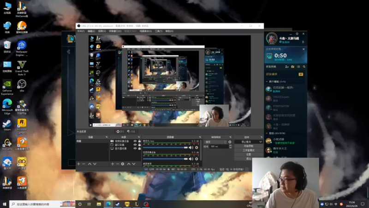369x208 pixels.
Task: Toggle visibility of 显示器采集 source
Action: pyautogui.click(x=135, y=148)
